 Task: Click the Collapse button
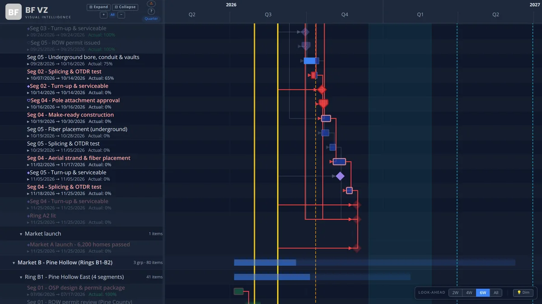coord(125,7)
